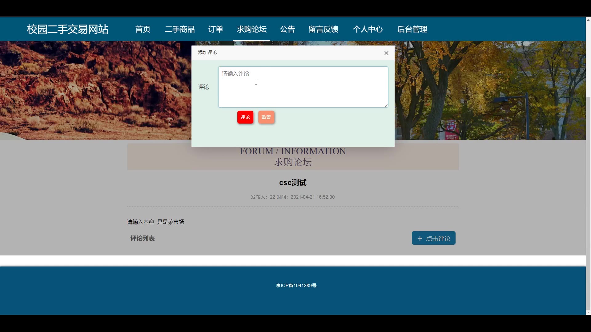591x332 pixels.
Task: Submit with the red 评论 button
Action: click(x=245, y=117)
